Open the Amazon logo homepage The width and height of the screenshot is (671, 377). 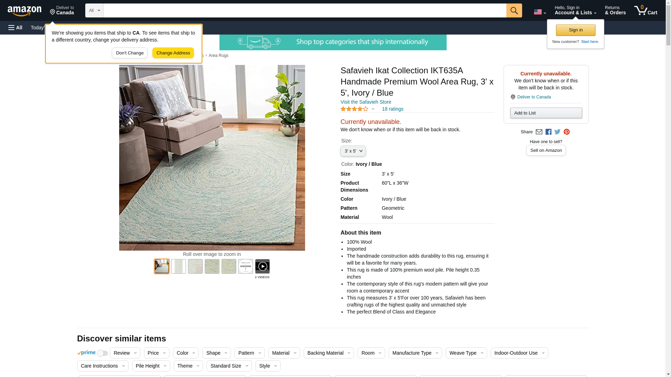click(x=24, y=11)
